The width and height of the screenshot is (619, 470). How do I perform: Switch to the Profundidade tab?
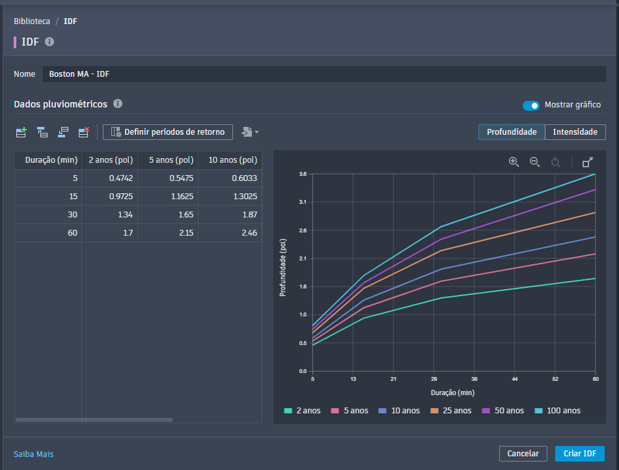coord(512,132)
